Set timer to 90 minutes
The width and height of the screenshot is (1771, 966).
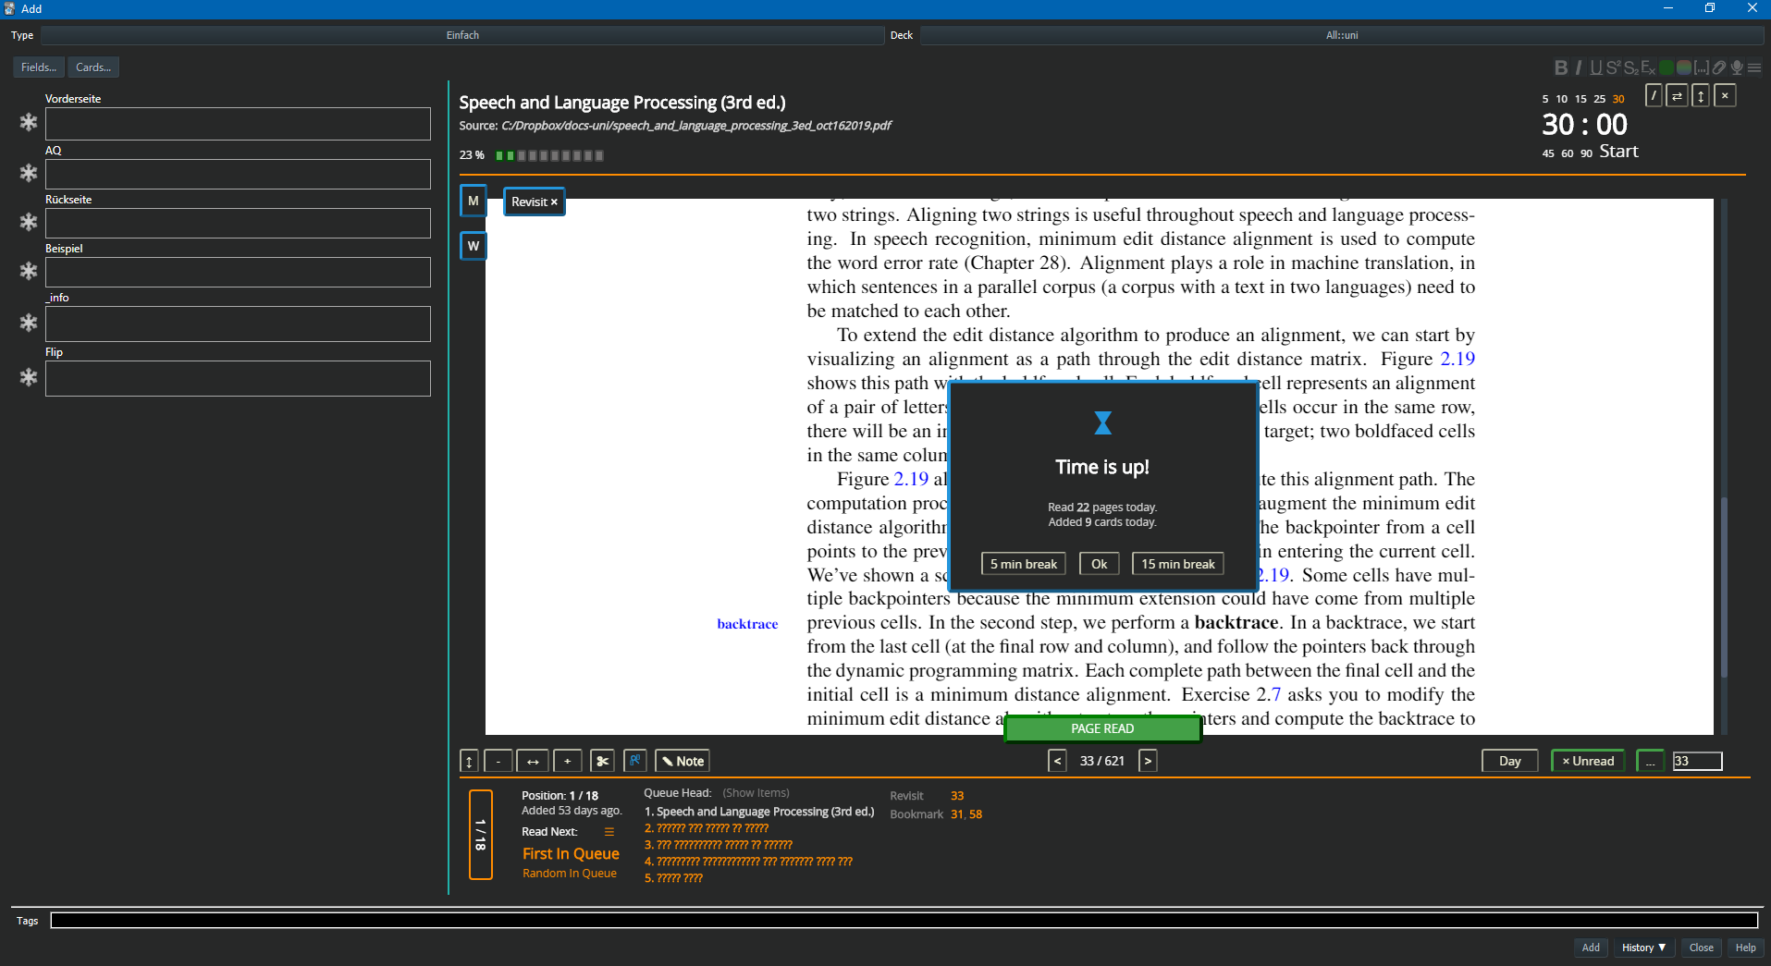point(1586,153)
